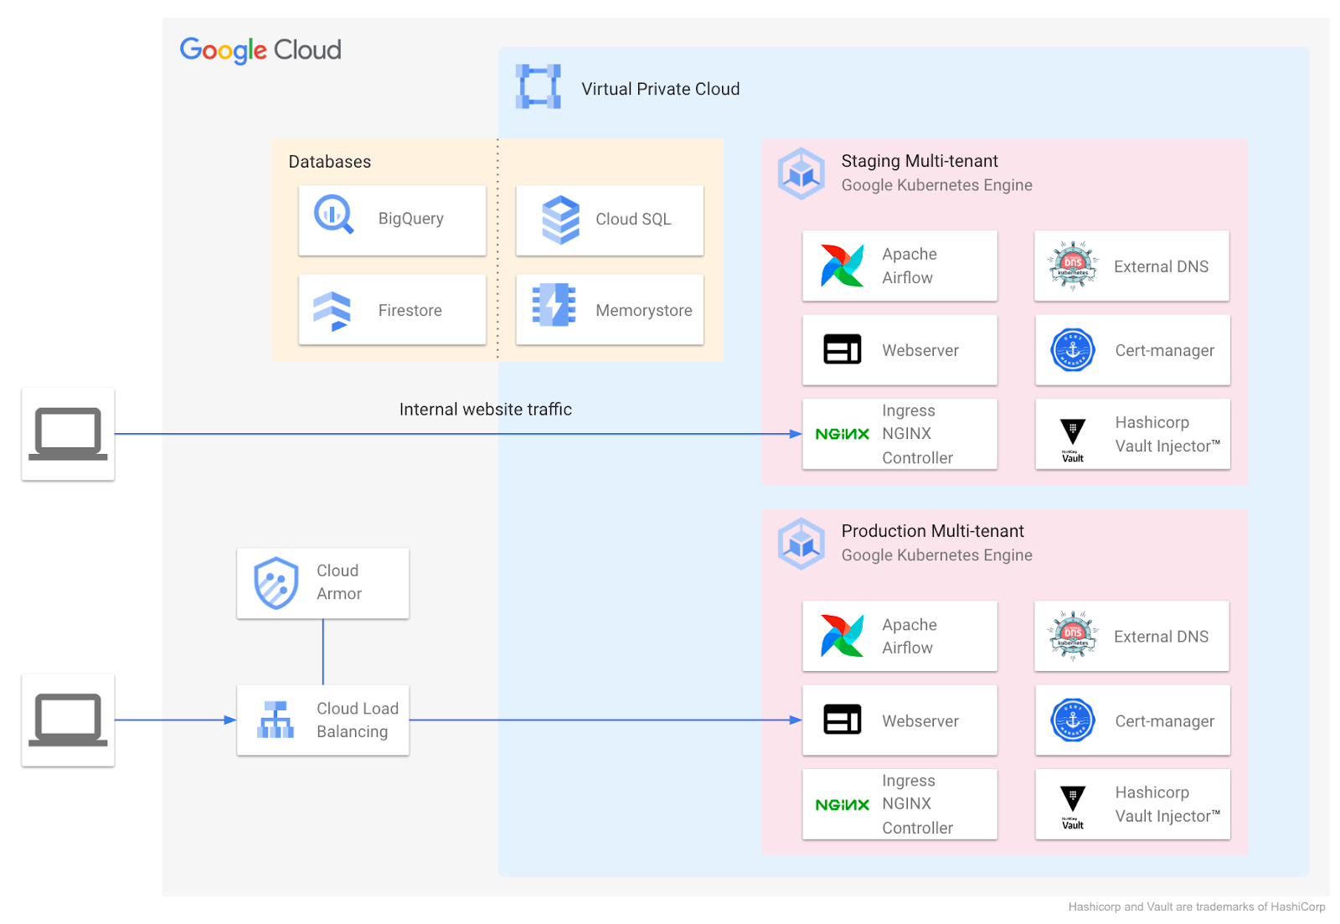Click the laptop sending internal website traffic
The image size is (1340, 924).
[x=68, y=434]
